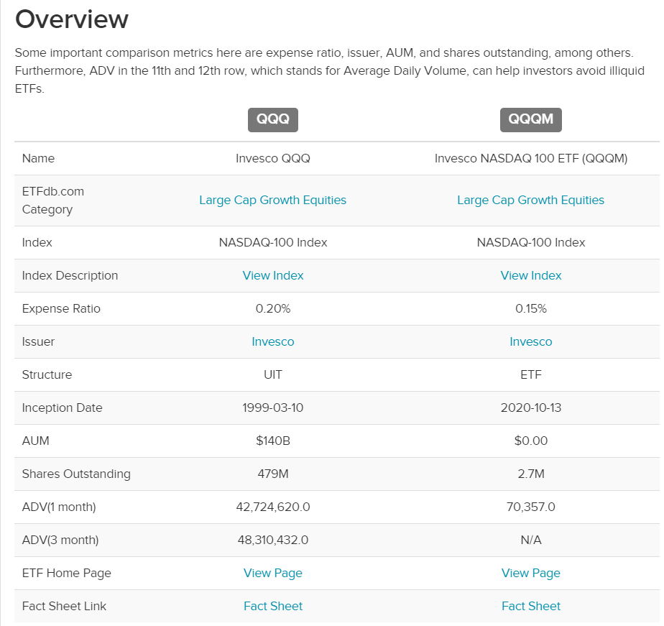Screen dimensions: 664x626
Task: View Index link for QQQ
Action: coord(273,275)
